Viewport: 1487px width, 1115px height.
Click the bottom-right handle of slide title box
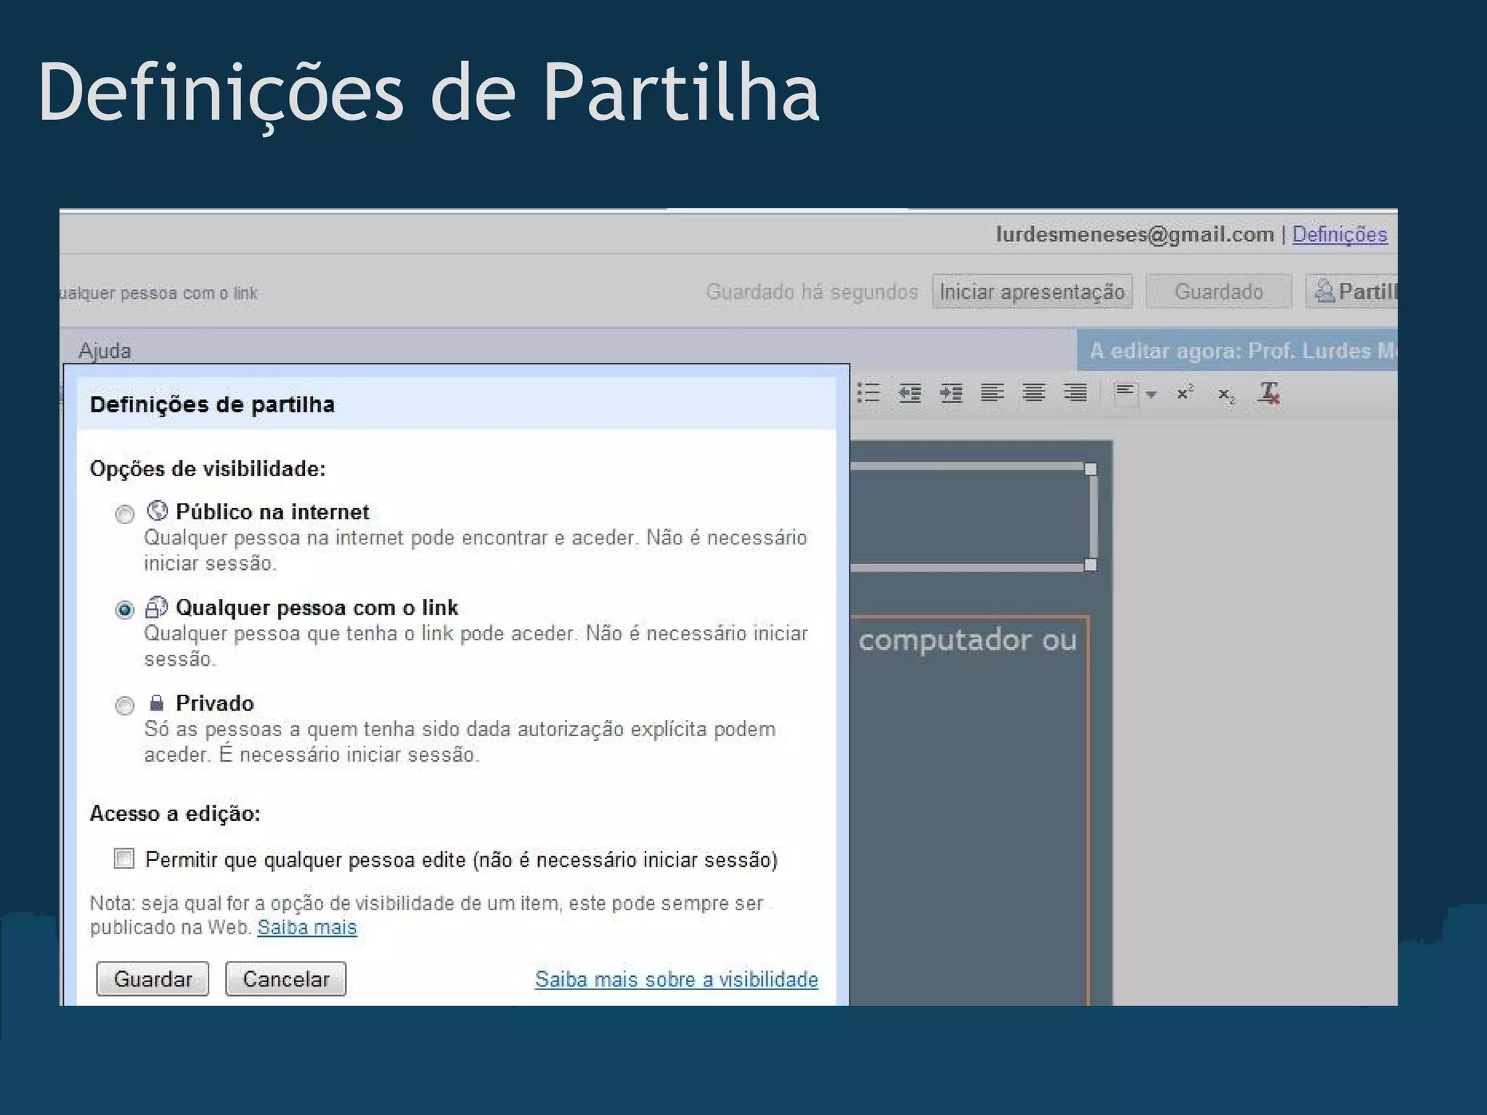[x=1091, y=565]
